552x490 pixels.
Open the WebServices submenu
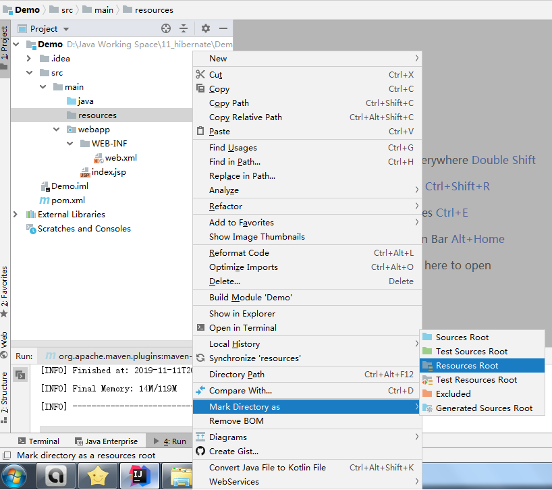click(307, 481)
